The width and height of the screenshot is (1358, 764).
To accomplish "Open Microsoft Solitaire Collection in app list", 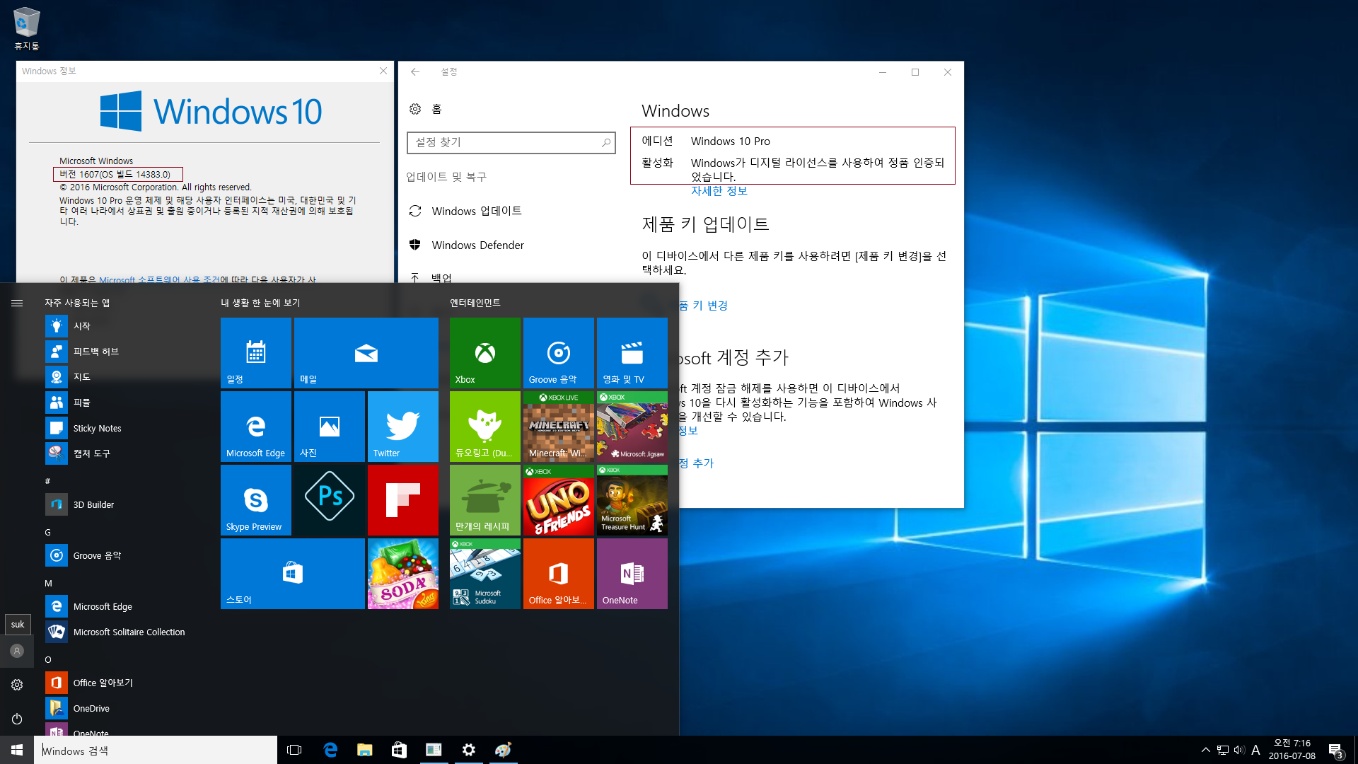I will click(x=123, y=632).
